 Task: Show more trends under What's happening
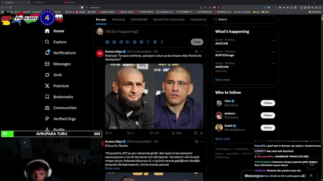pos(223,80)
